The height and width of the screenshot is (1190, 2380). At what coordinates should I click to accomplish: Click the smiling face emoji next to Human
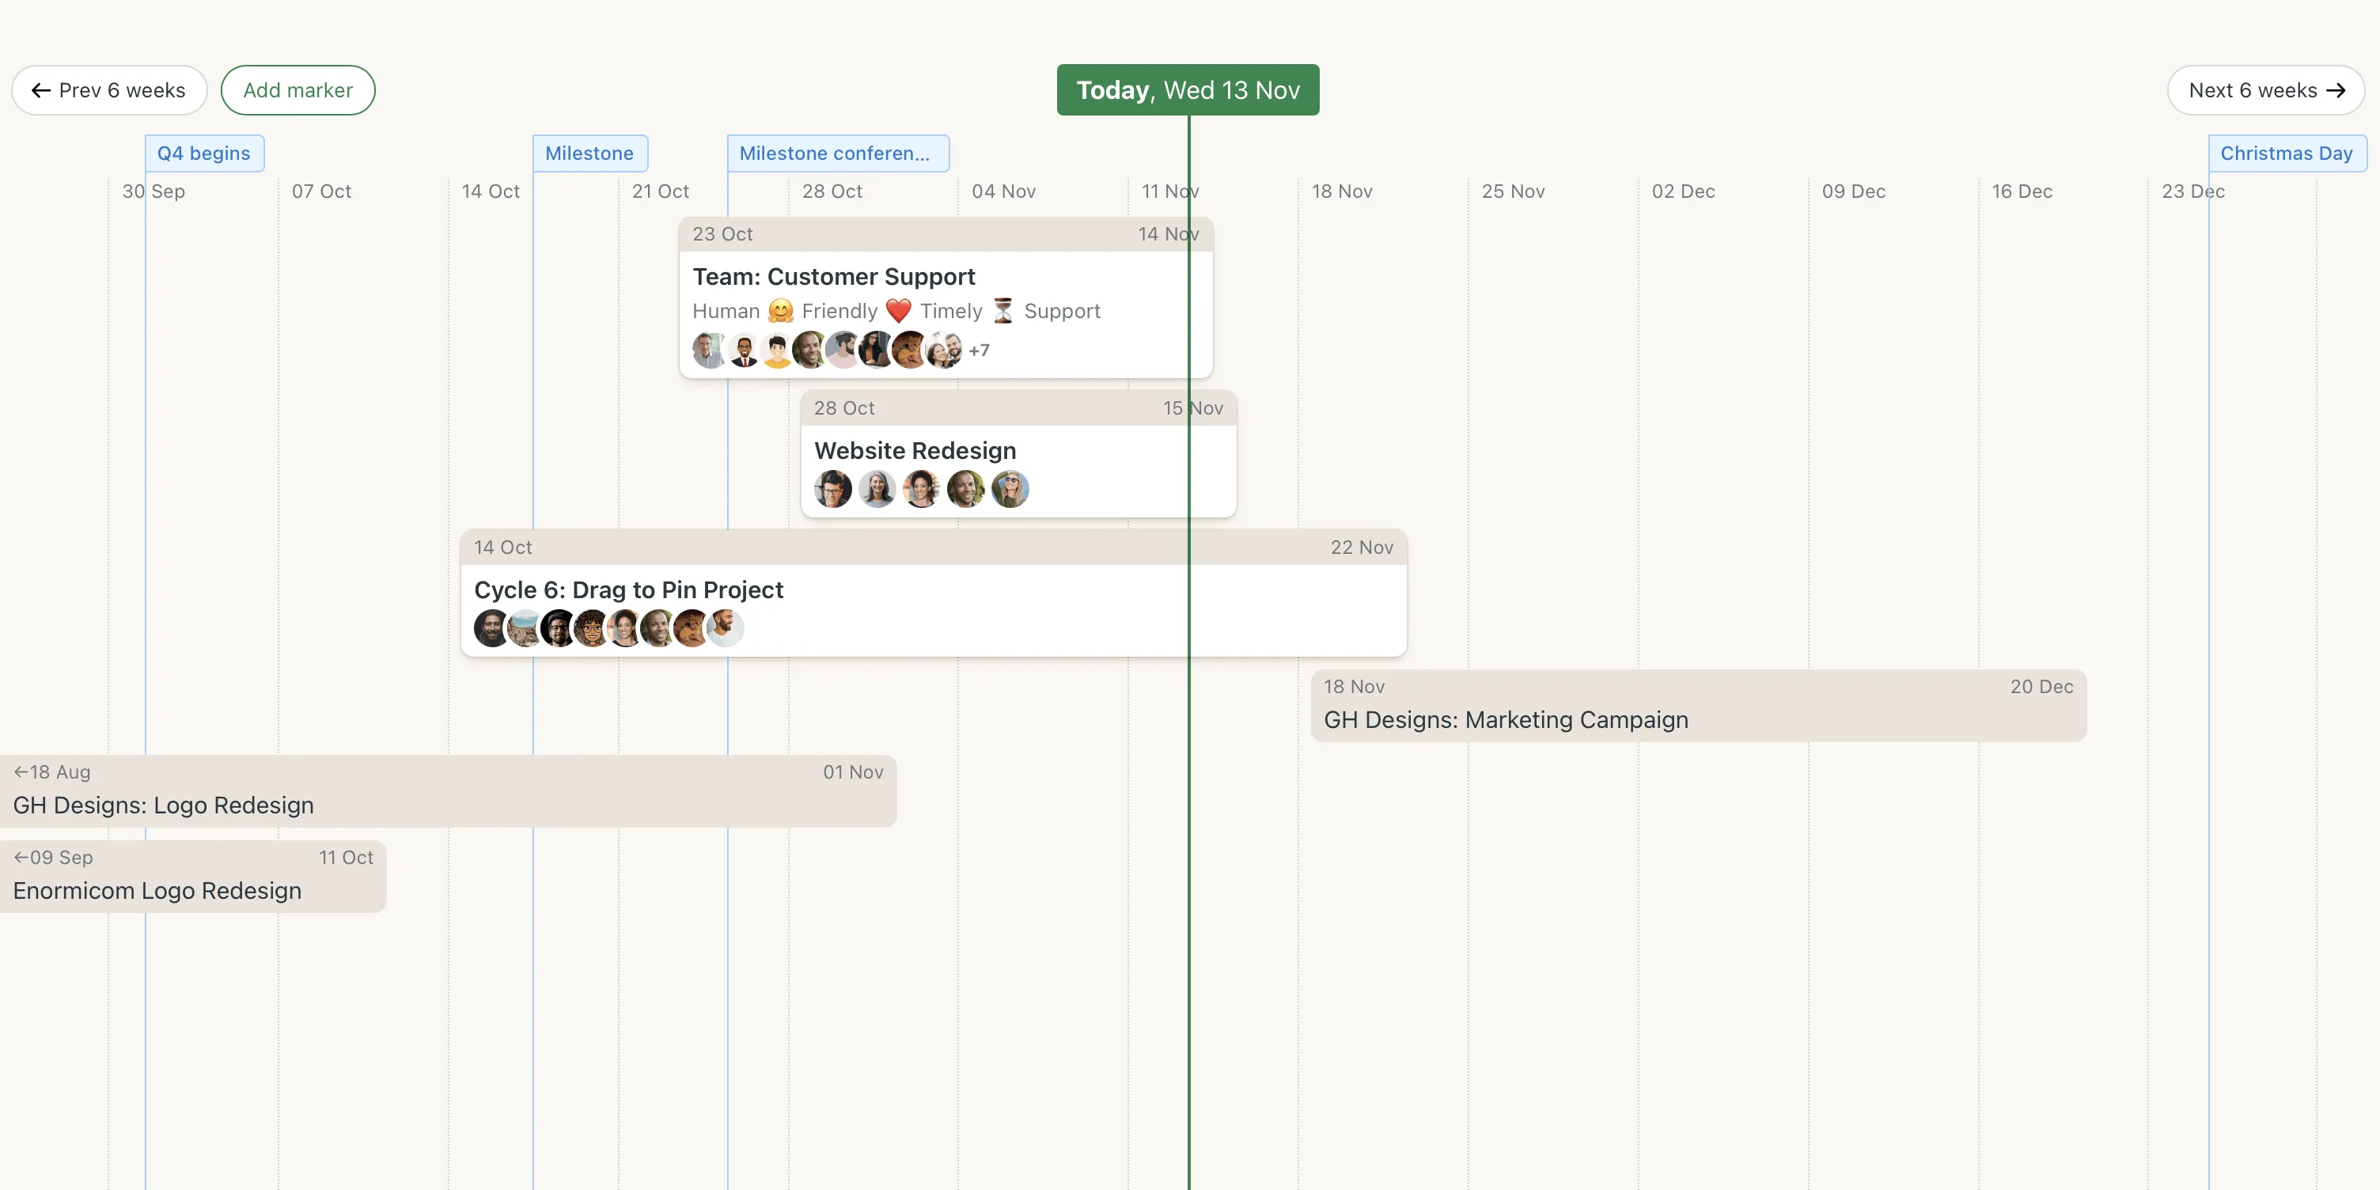tap(780, 310)
